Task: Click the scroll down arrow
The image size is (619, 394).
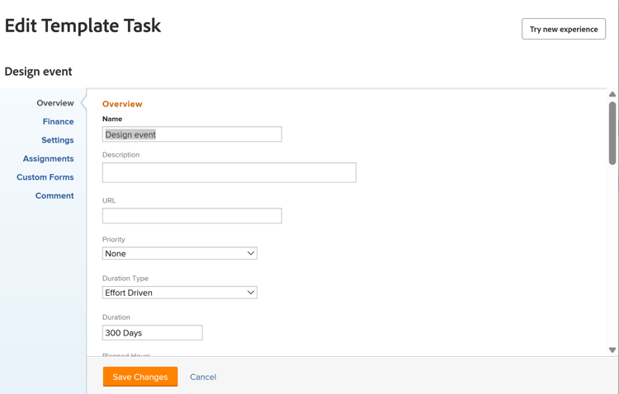Action: (x=612, y=350)
